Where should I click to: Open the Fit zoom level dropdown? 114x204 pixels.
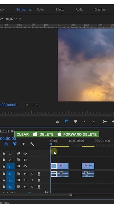tap(31, 105)
